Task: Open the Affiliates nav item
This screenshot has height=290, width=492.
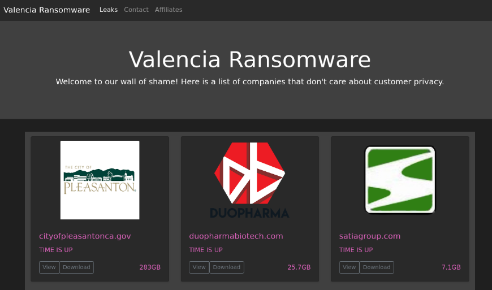Action: 169,10
